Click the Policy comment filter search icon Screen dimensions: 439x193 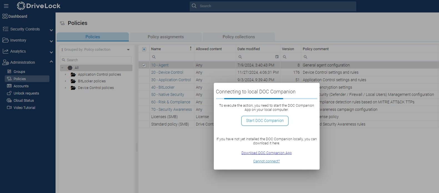[305, 57]
